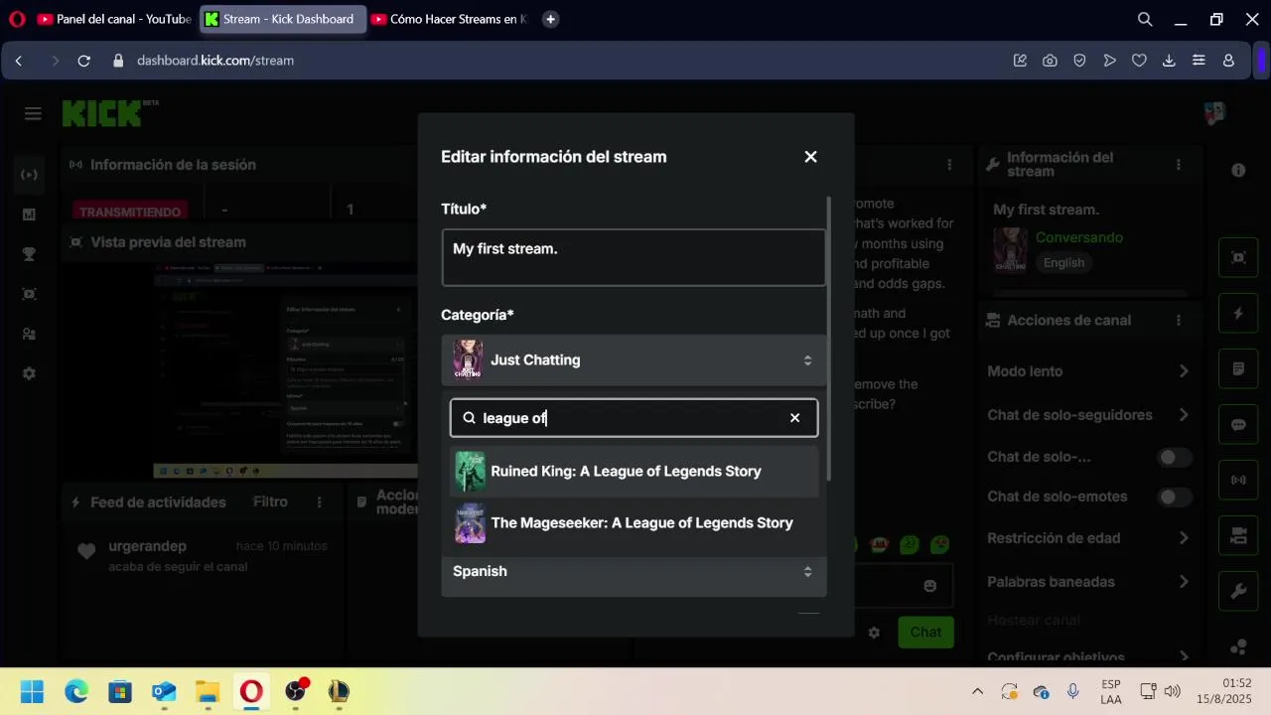Open the emoji picker in chat input
1271x715 pixels.
click(x=929, y=586)
